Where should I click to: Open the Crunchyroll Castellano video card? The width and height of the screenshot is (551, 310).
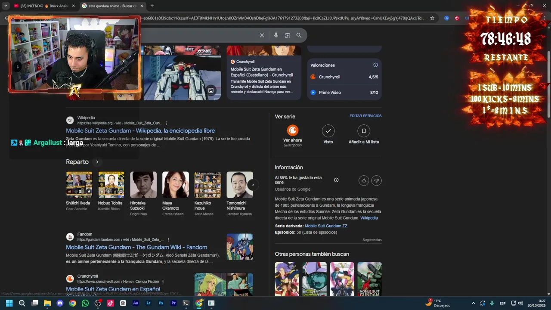pyautogui.click(x=264, y=72)
